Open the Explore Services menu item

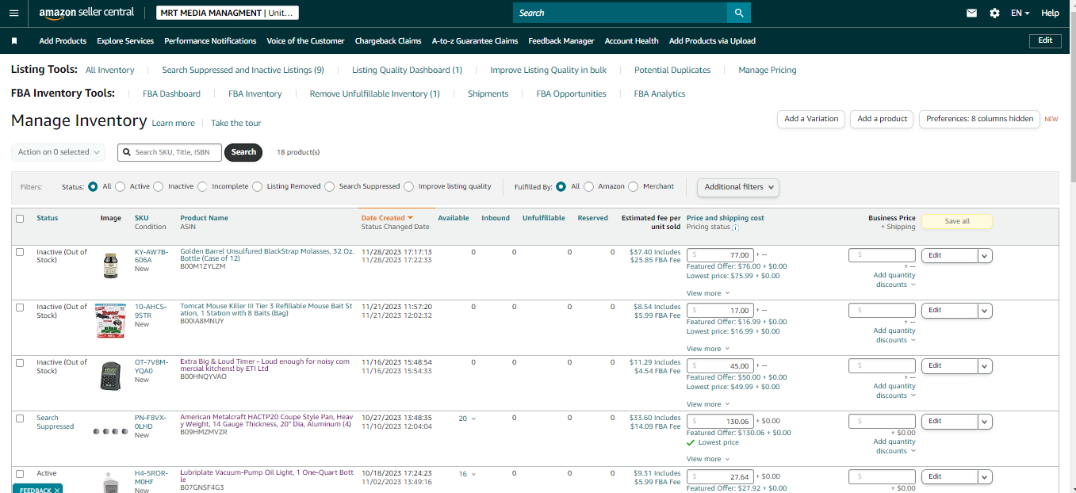pyautogui.click(x=125, y=40)
